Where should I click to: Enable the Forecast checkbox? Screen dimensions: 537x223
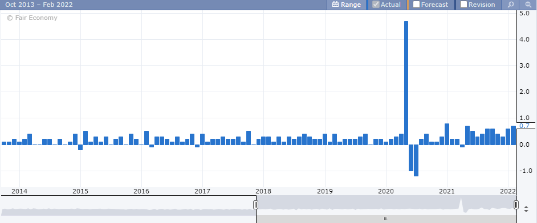pos(417,5)
